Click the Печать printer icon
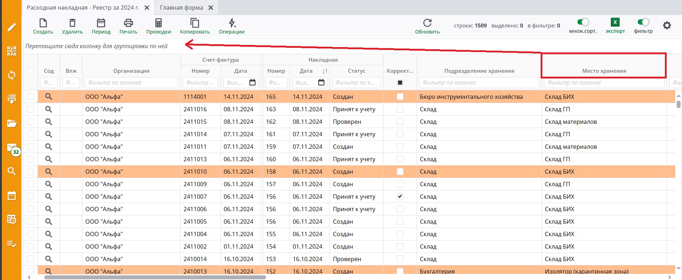This screenshot has width=682, height=280. click(128, 24)
